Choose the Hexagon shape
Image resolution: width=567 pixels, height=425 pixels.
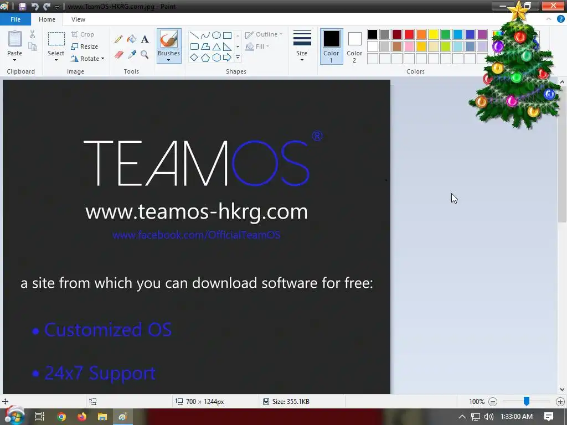[x=217, y=58]
